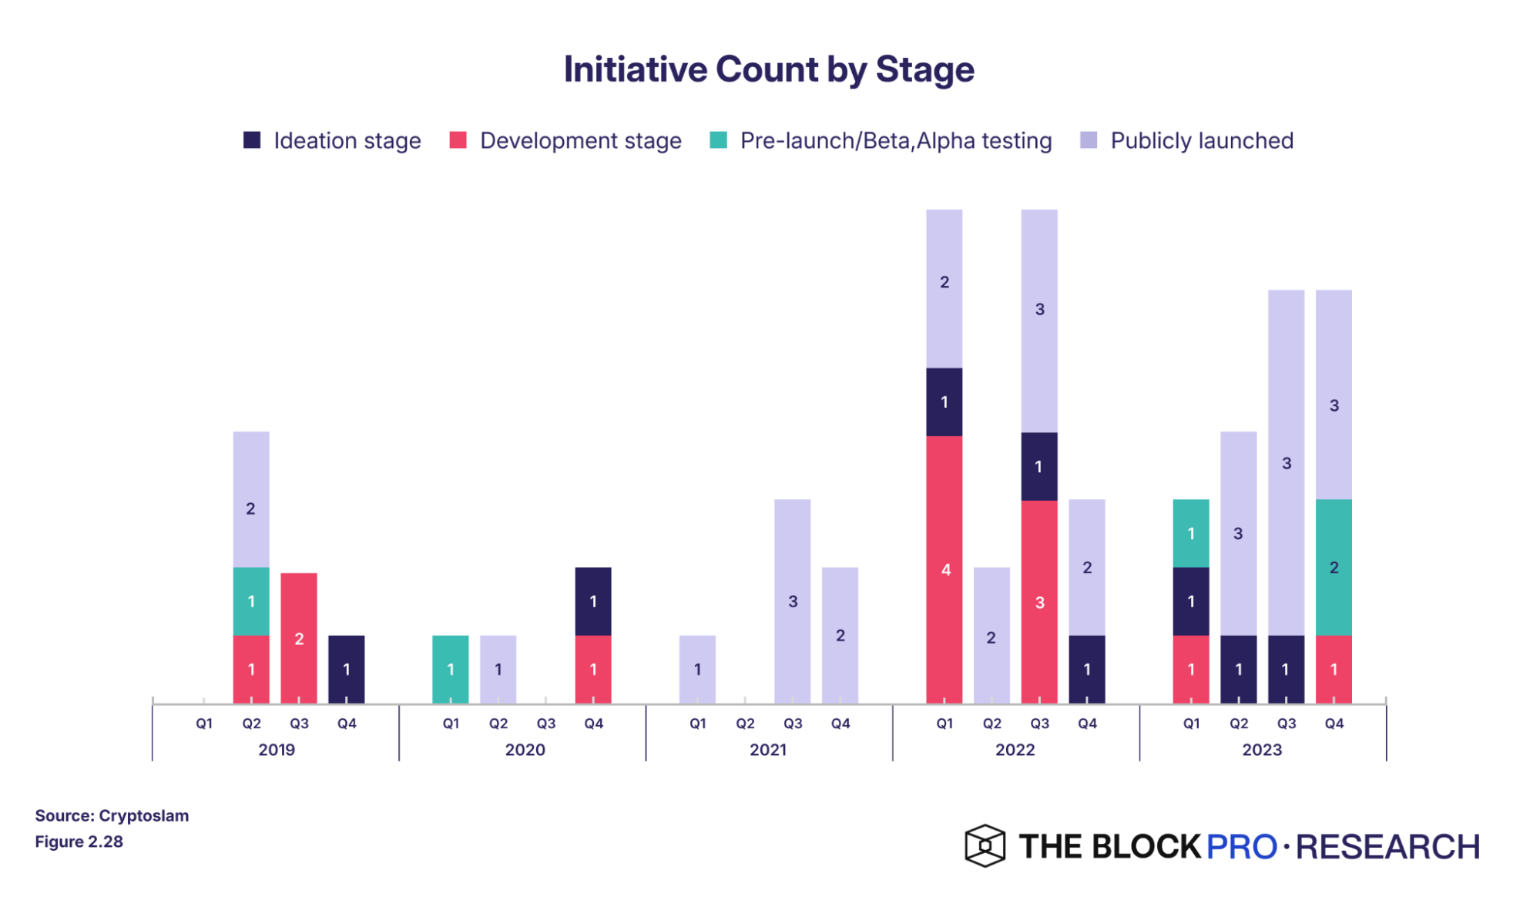Click the 2020 year axis label

(525, 750)
